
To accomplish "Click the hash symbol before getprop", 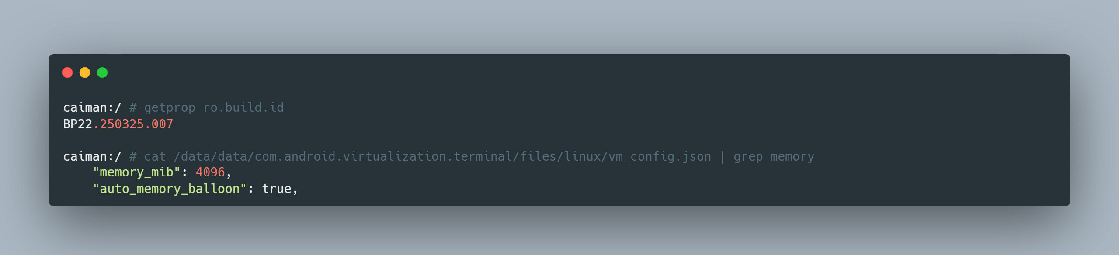I will click(x=133, y=108).
